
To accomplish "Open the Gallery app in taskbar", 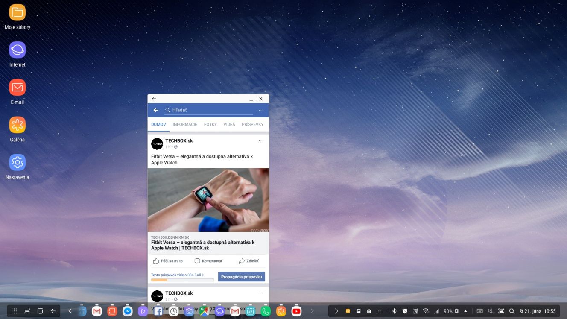I will click(x=281, y=311).
